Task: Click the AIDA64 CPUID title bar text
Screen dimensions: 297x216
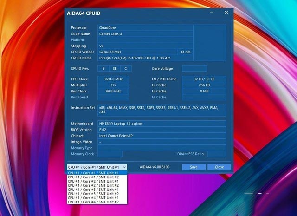Action: 84,13
